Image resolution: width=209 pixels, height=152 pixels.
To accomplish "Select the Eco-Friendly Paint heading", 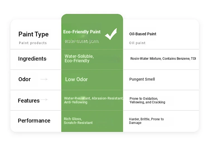I will click(x=82, y=32).
